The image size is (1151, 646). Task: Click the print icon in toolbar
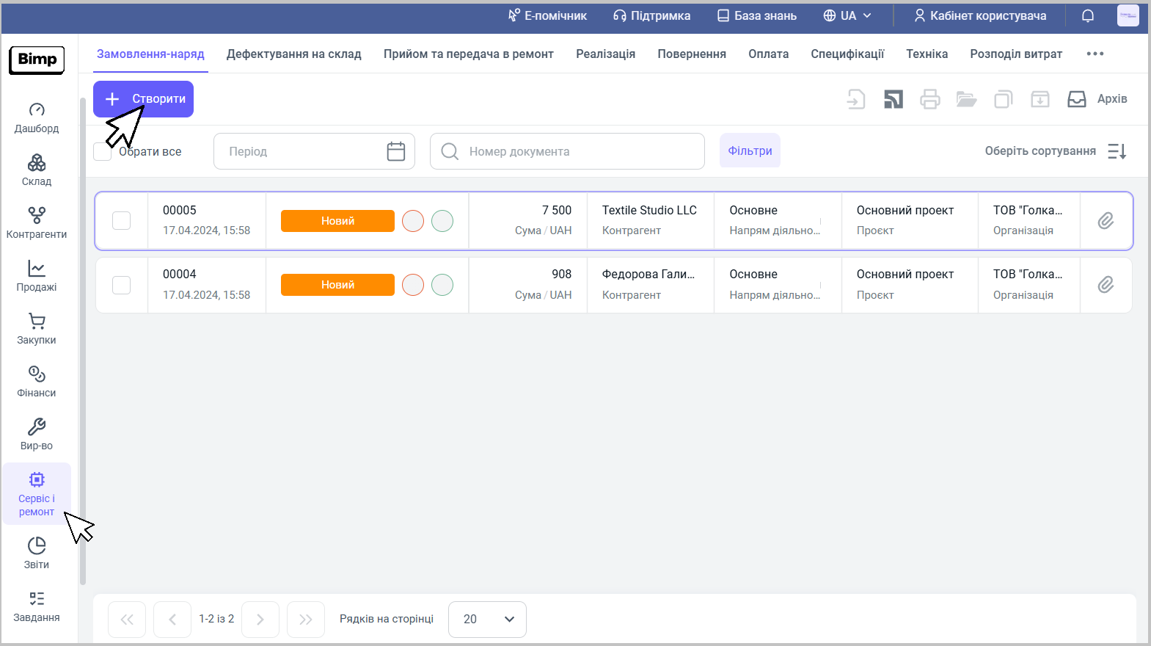coord(929,99)
